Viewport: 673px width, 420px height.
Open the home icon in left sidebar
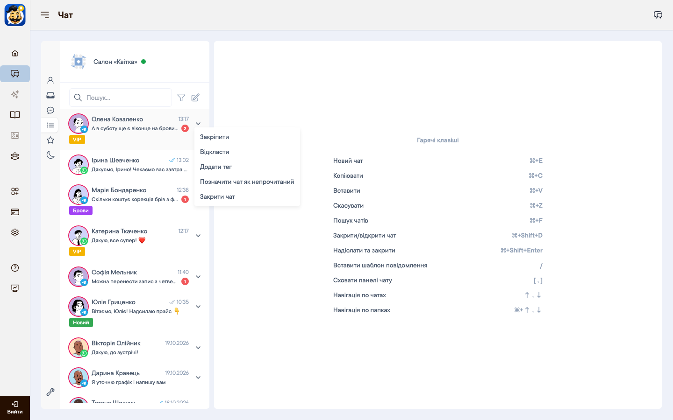click(x=15, y=53)
